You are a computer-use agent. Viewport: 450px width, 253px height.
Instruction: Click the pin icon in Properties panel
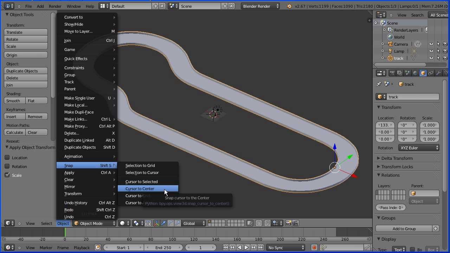(379, 84)
